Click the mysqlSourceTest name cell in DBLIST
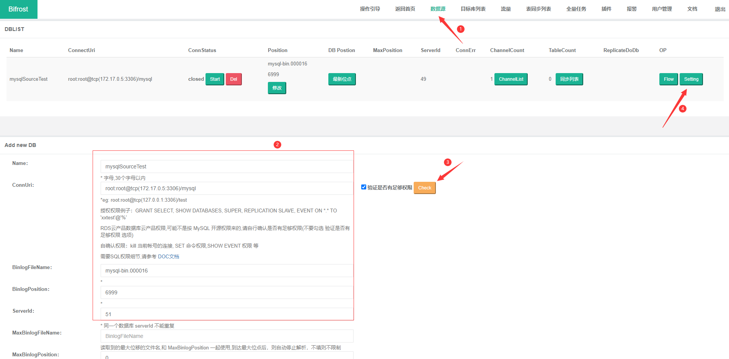Image resolution: width=729 pixels, height=359 pixels. [29, 79]
